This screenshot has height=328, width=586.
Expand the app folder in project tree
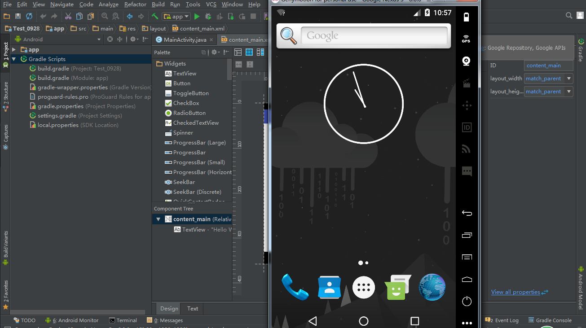point(14,50)
